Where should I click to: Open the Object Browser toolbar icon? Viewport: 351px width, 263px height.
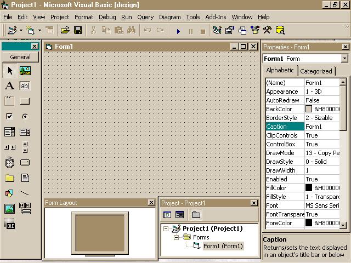(x=255, y=30)
